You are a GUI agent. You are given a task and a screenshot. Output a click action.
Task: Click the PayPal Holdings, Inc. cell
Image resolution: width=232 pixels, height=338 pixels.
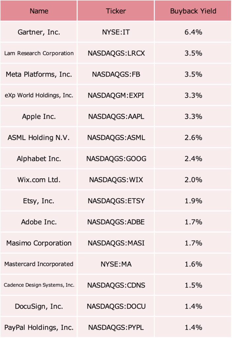point(39,327)
